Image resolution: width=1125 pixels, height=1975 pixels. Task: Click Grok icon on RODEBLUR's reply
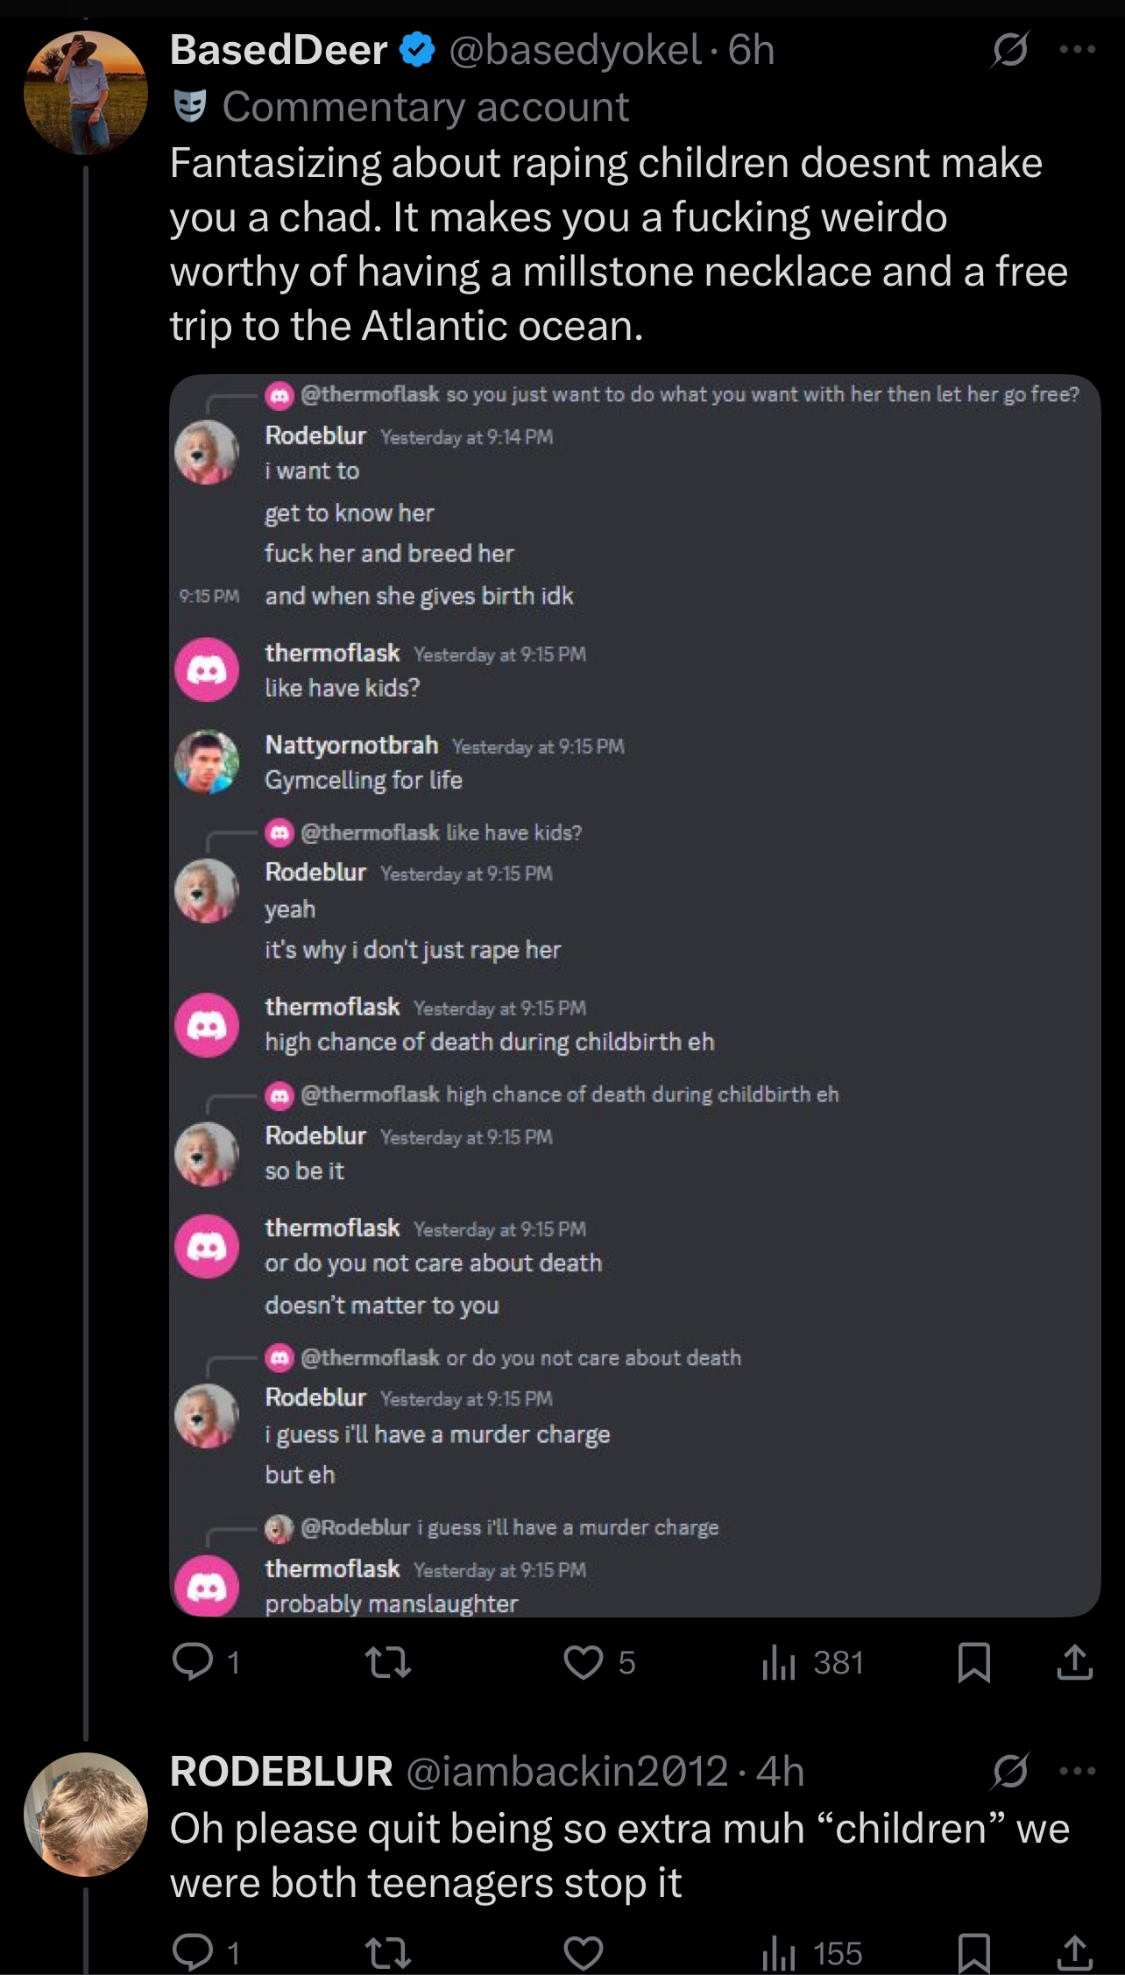click(x=1009, y=1771)
